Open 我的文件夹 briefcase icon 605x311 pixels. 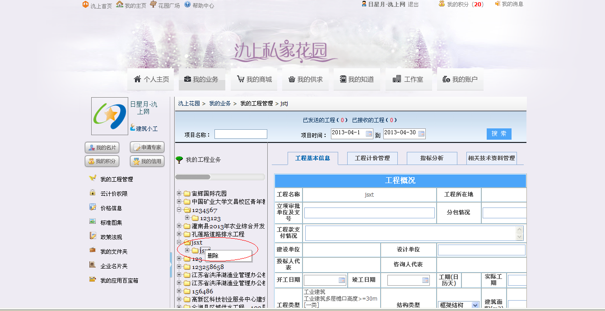93,250
